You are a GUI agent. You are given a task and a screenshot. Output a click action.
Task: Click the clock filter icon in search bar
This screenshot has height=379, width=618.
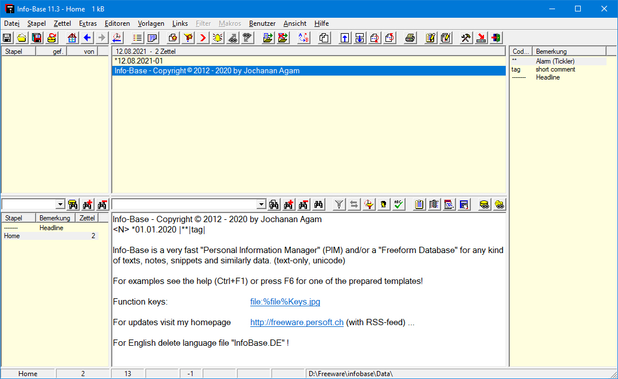369,204
